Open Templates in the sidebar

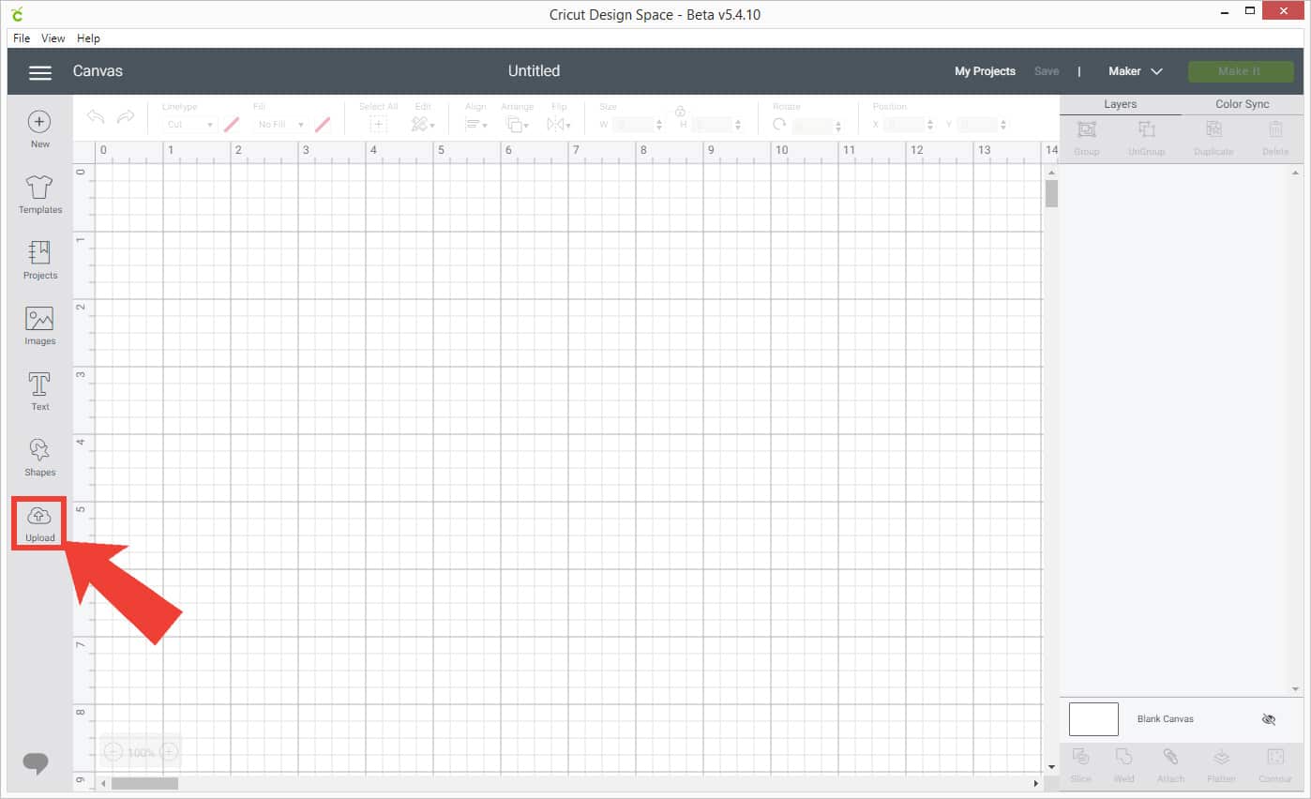[39, 195]
